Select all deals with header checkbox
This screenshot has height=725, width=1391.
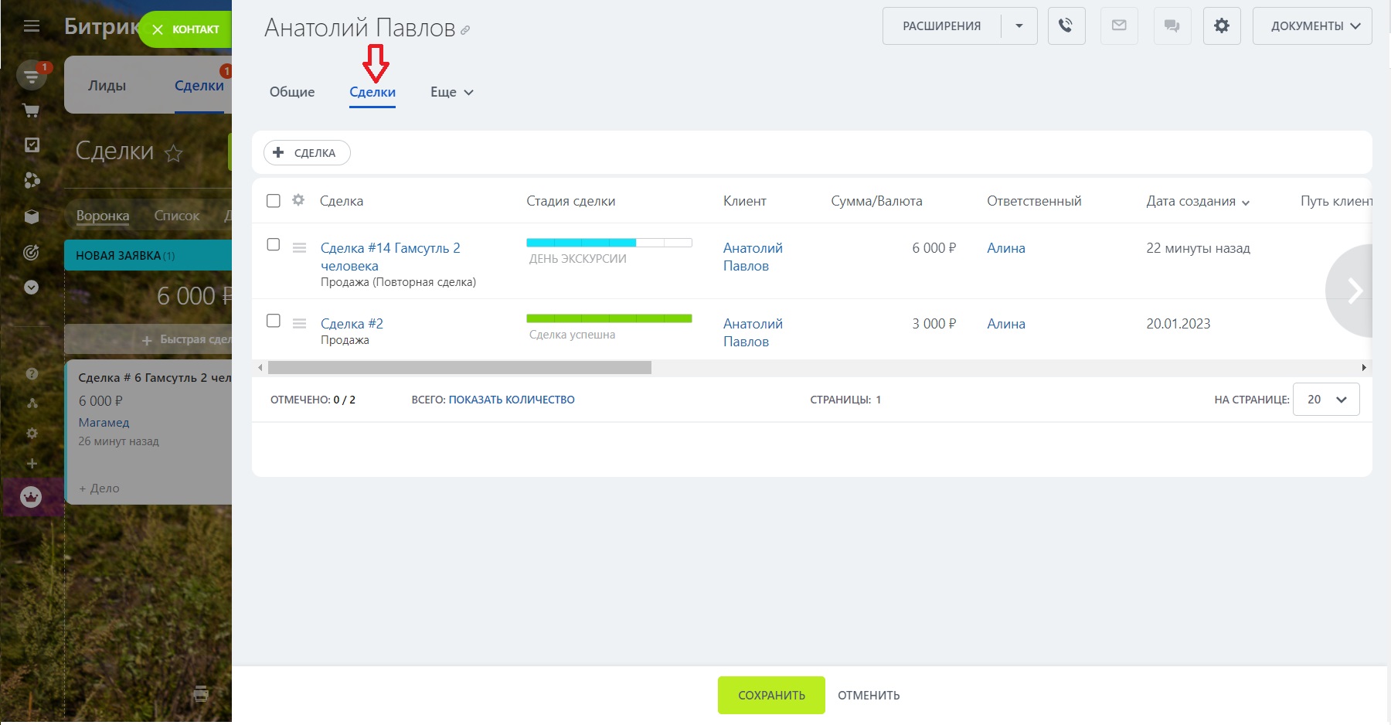[x=274, y=201]
